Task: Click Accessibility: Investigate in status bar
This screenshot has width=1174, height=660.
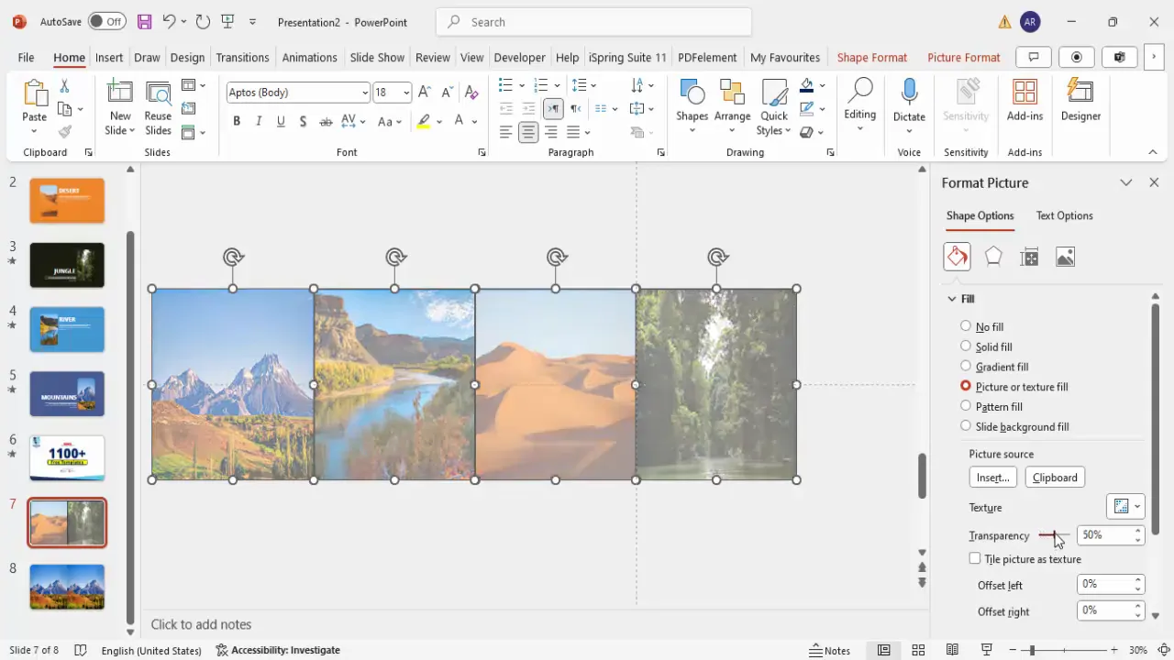Action: 278,650
